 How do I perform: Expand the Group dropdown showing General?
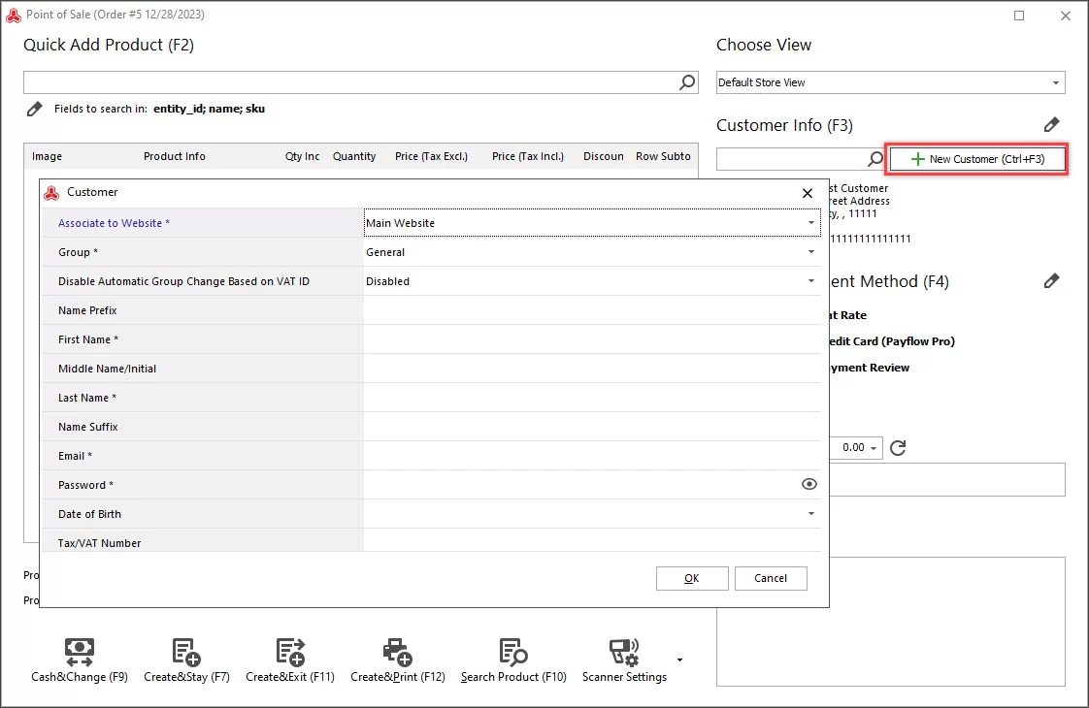tap(811, 252)
